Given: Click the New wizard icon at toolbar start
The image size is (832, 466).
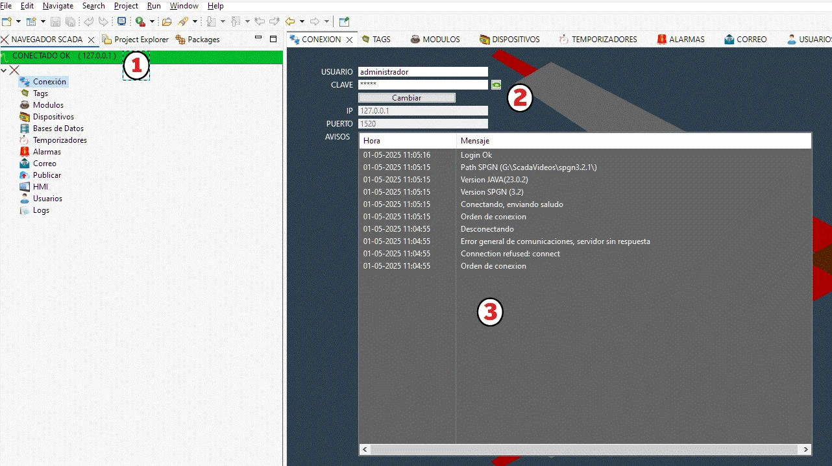Looking at the screenshot, I should (6, 21).
